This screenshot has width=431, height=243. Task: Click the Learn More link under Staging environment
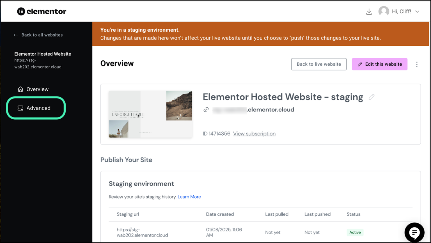(x=189, y=197)
